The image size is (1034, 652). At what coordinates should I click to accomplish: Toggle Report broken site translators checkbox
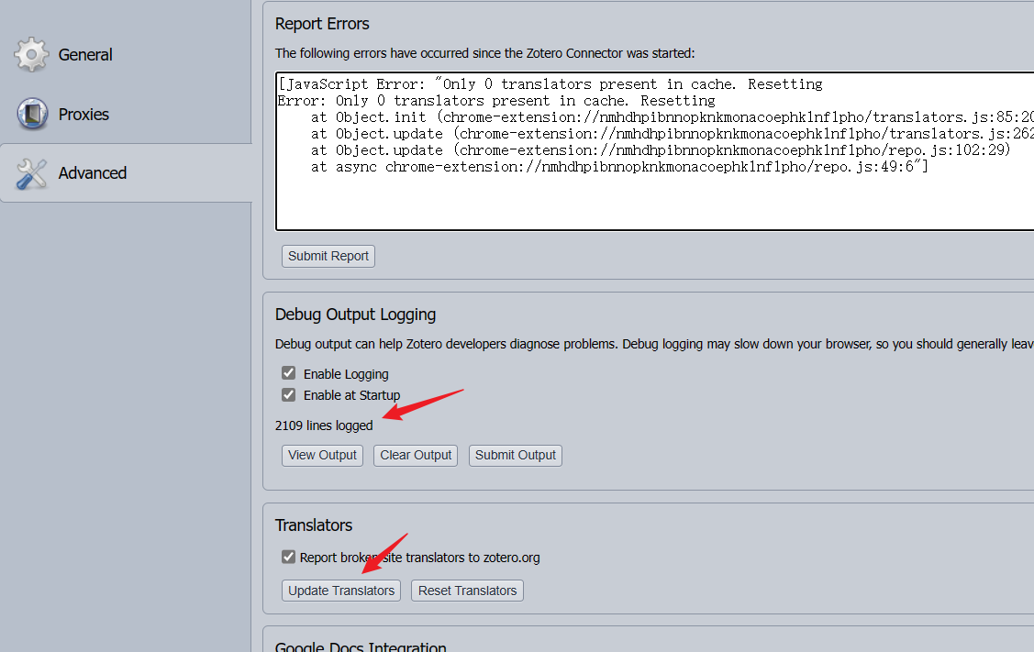pyautogui.click(x=288, y=557)
